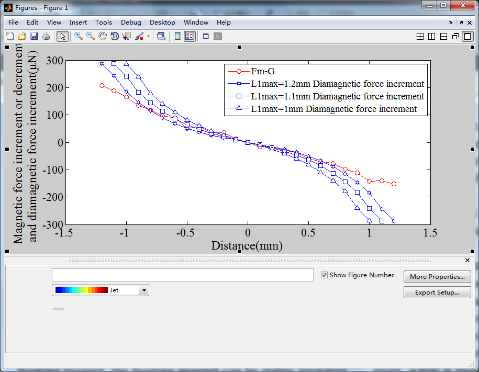Toggle the Insert Legend icon
This screenshot has height=372, width=479.
190,36
